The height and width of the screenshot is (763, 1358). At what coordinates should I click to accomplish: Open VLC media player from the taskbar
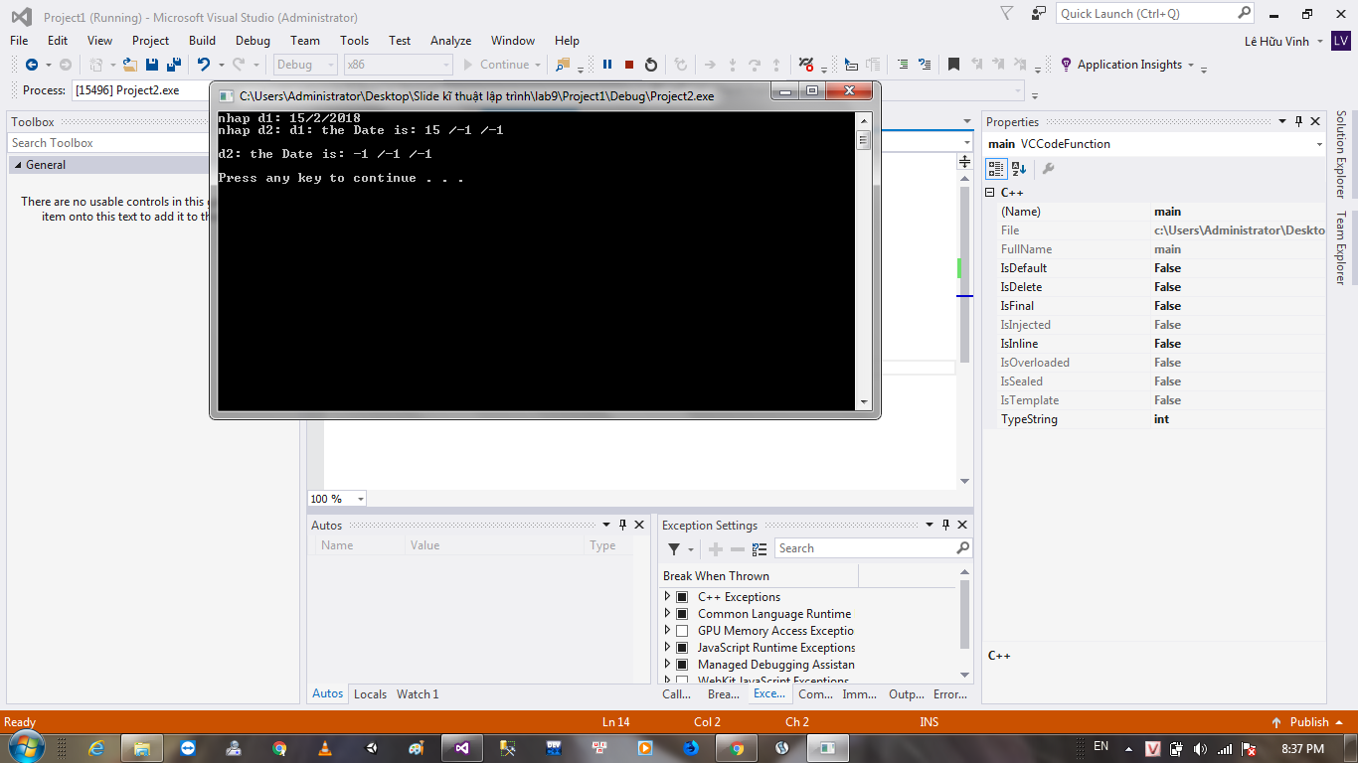click(325, 748)
